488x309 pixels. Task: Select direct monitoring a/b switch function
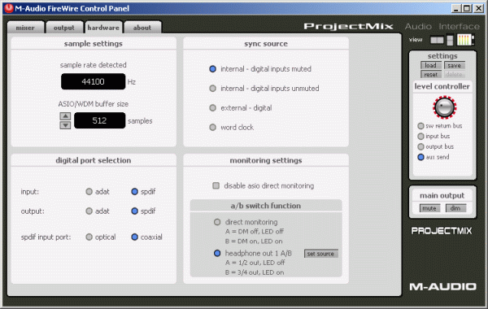217,222
